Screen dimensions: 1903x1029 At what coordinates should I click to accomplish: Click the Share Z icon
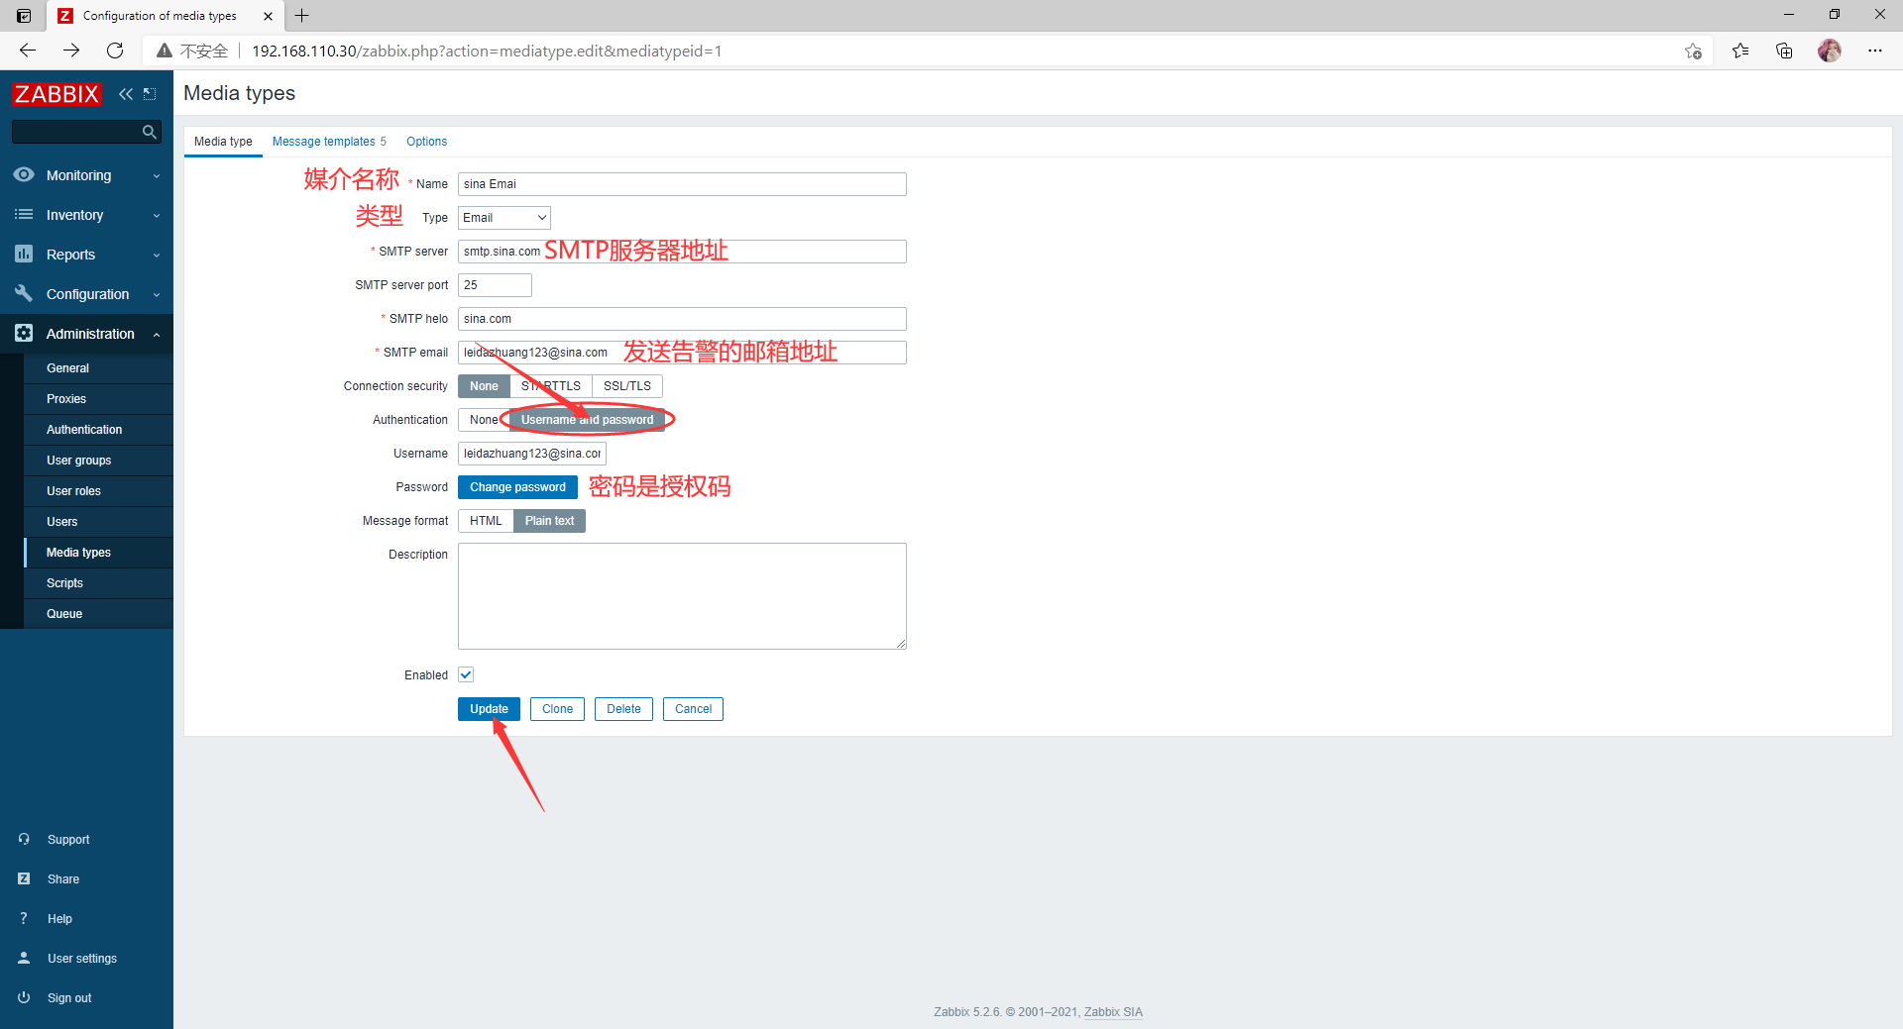24,878
